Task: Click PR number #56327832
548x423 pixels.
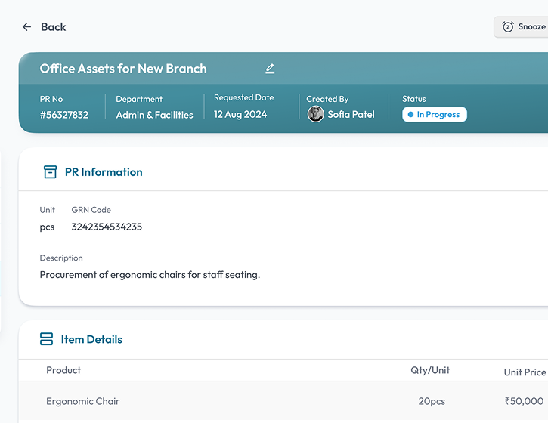Action: coord(64,115)
